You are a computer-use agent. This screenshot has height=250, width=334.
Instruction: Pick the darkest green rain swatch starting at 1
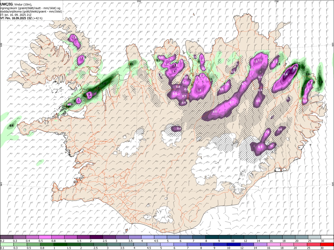click(x=60, y=244)
